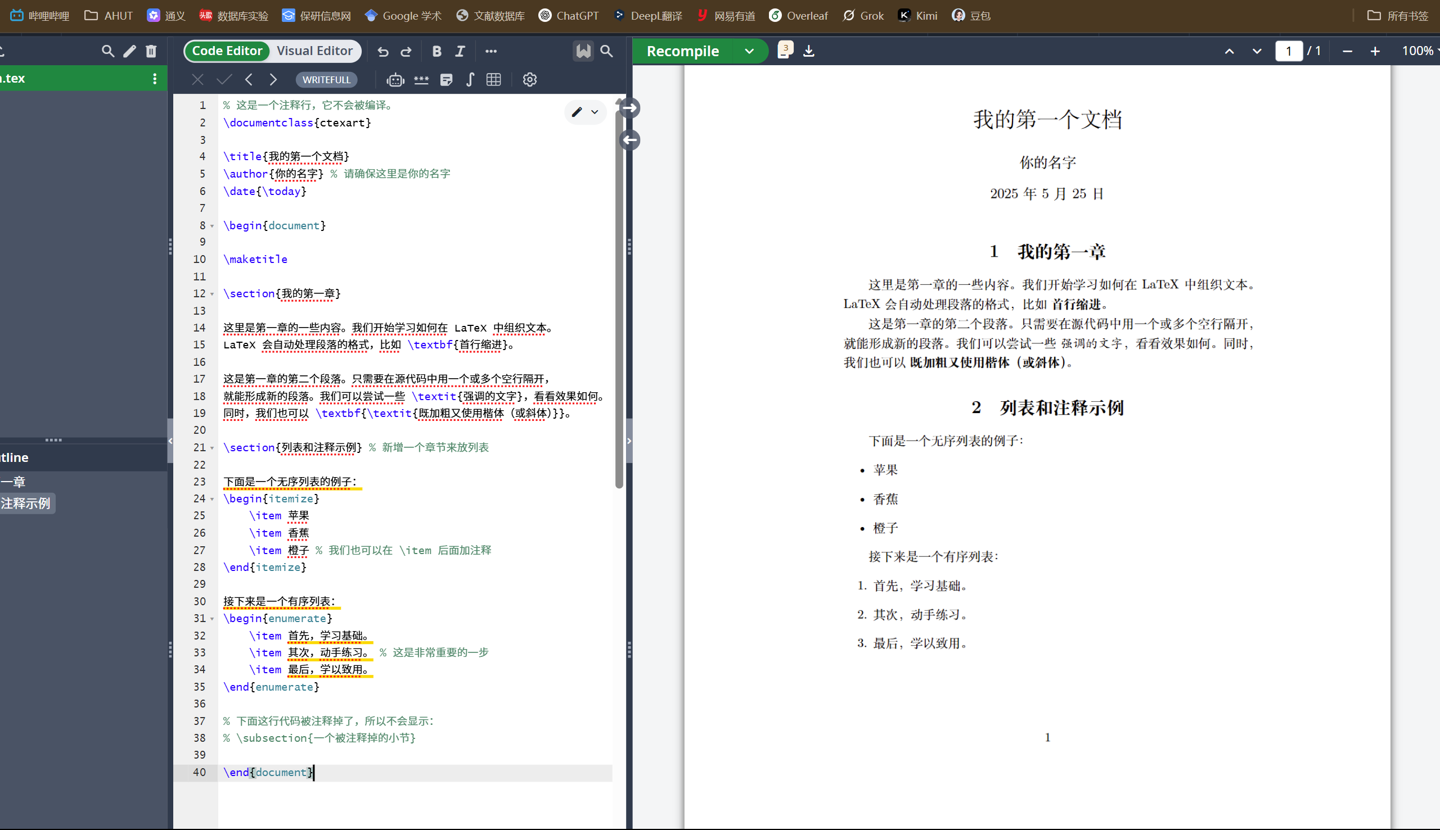This screenshot has height=830, width=1440.
Task: Open the Recompile options dropdown arrow
Action: (x=749, y=51)
